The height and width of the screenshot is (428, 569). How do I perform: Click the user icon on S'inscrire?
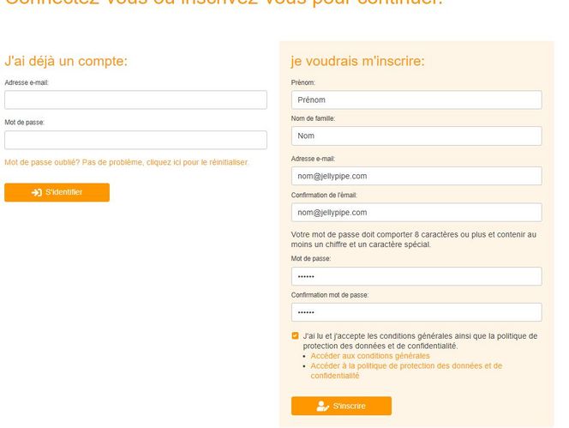pos(322,406)
